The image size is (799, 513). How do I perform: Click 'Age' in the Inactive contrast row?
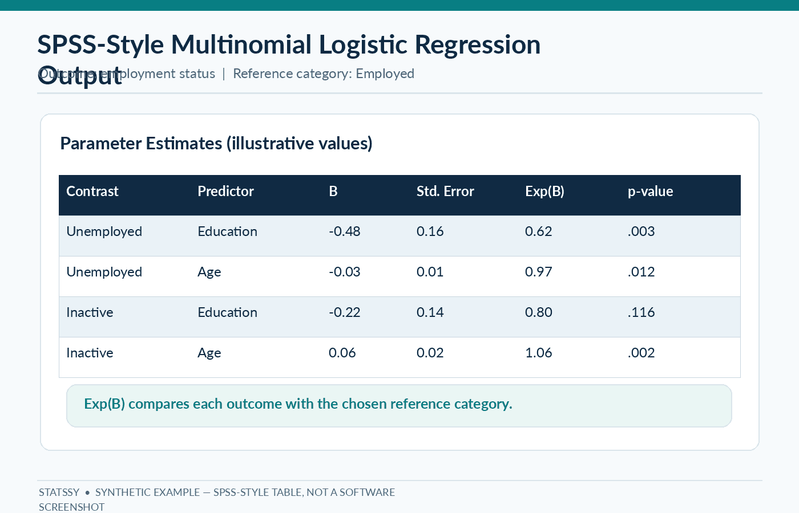209,353
